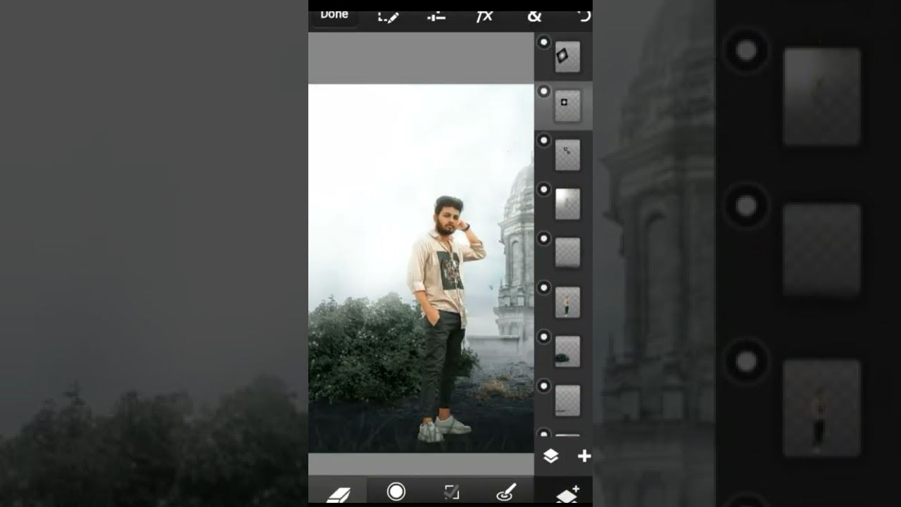Tap the checkmark selection icon in bottom bar
This screenshot has height=507, width=901.
pos(452,492)
